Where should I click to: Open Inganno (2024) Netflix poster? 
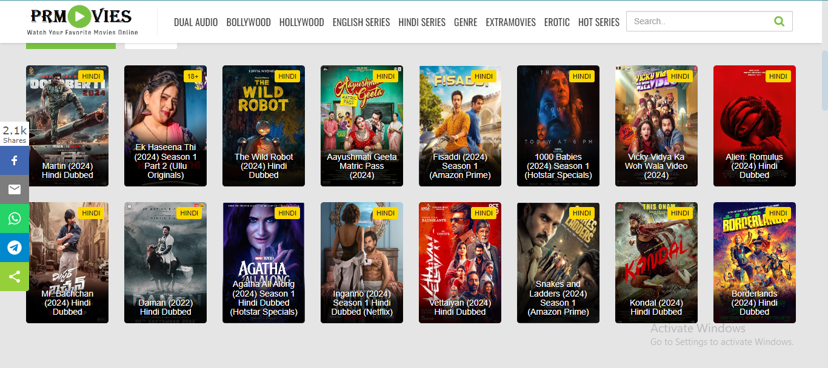pyautogui.click(x=362, y=263)
